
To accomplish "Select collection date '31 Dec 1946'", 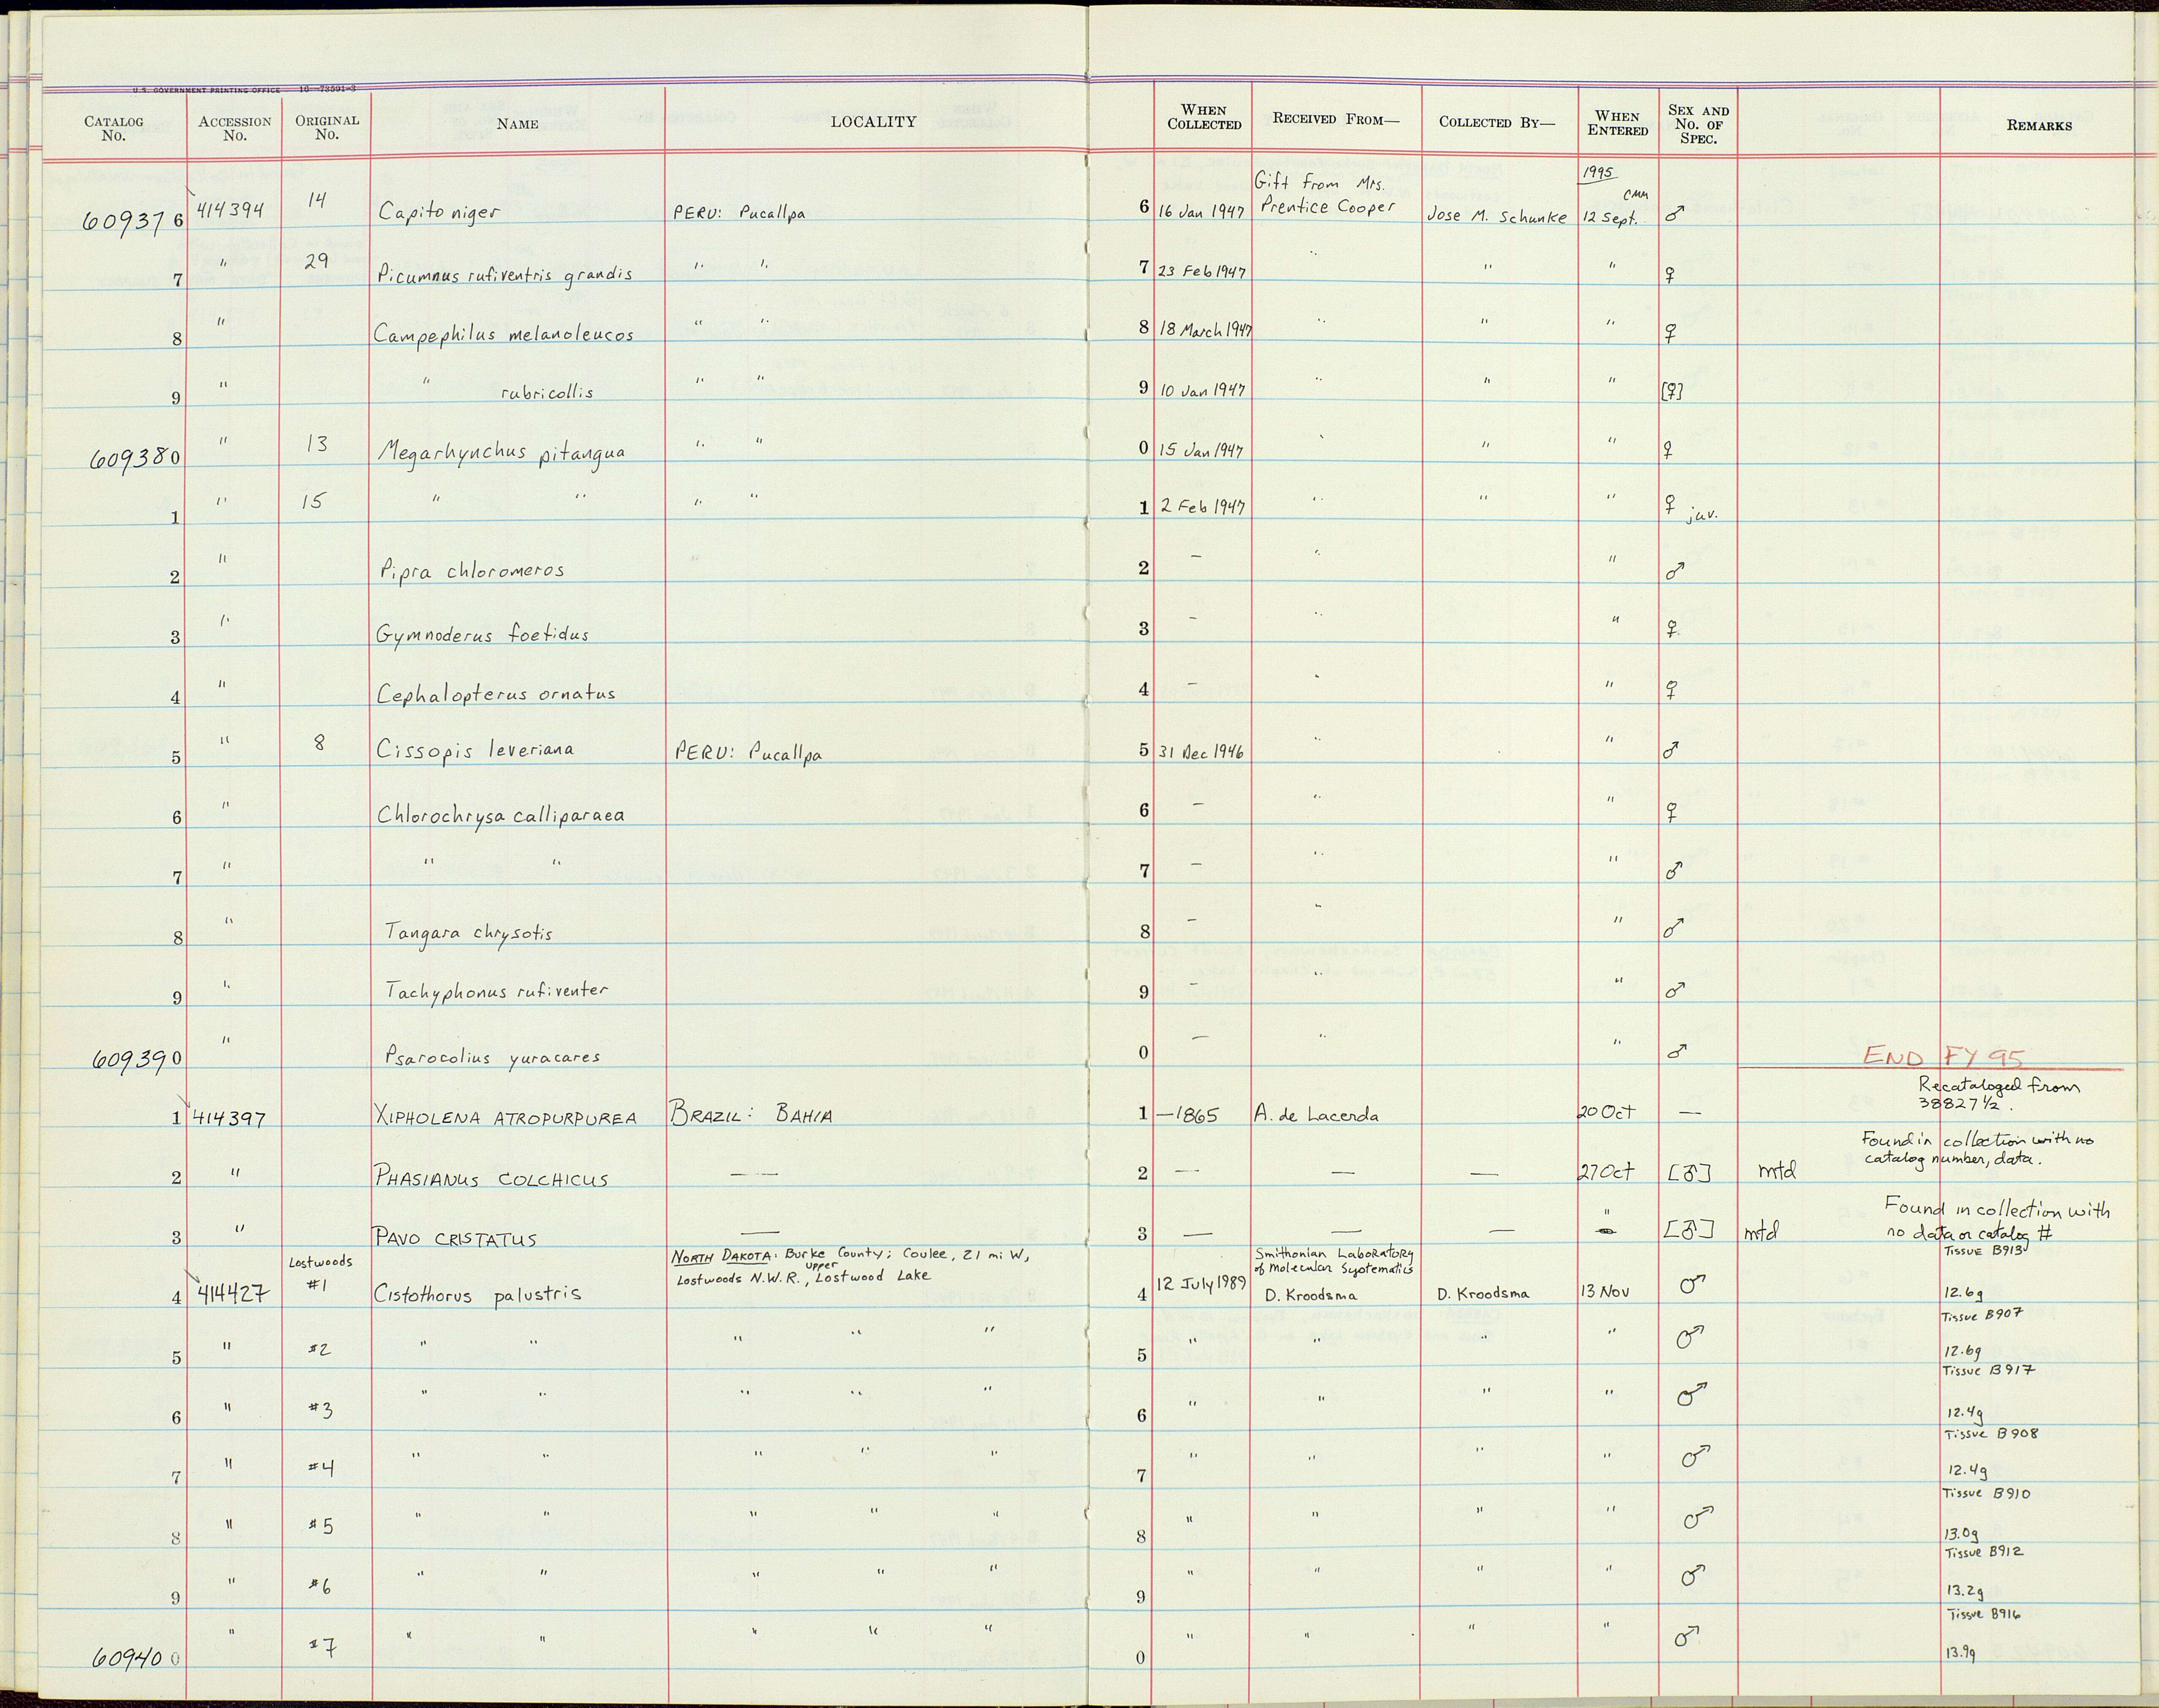I will pos(1201,752).
